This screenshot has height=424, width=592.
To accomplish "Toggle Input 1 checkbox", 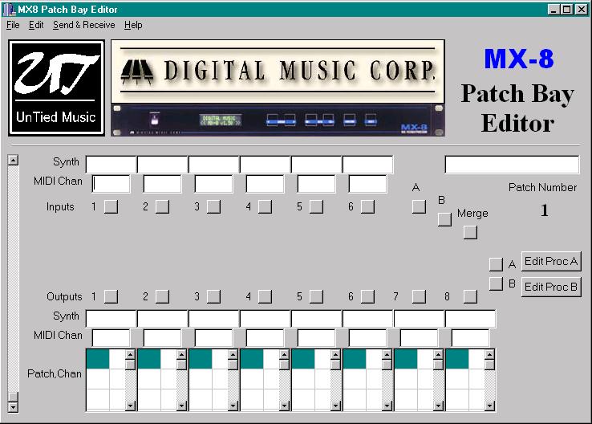I will (x=111, y=206).
